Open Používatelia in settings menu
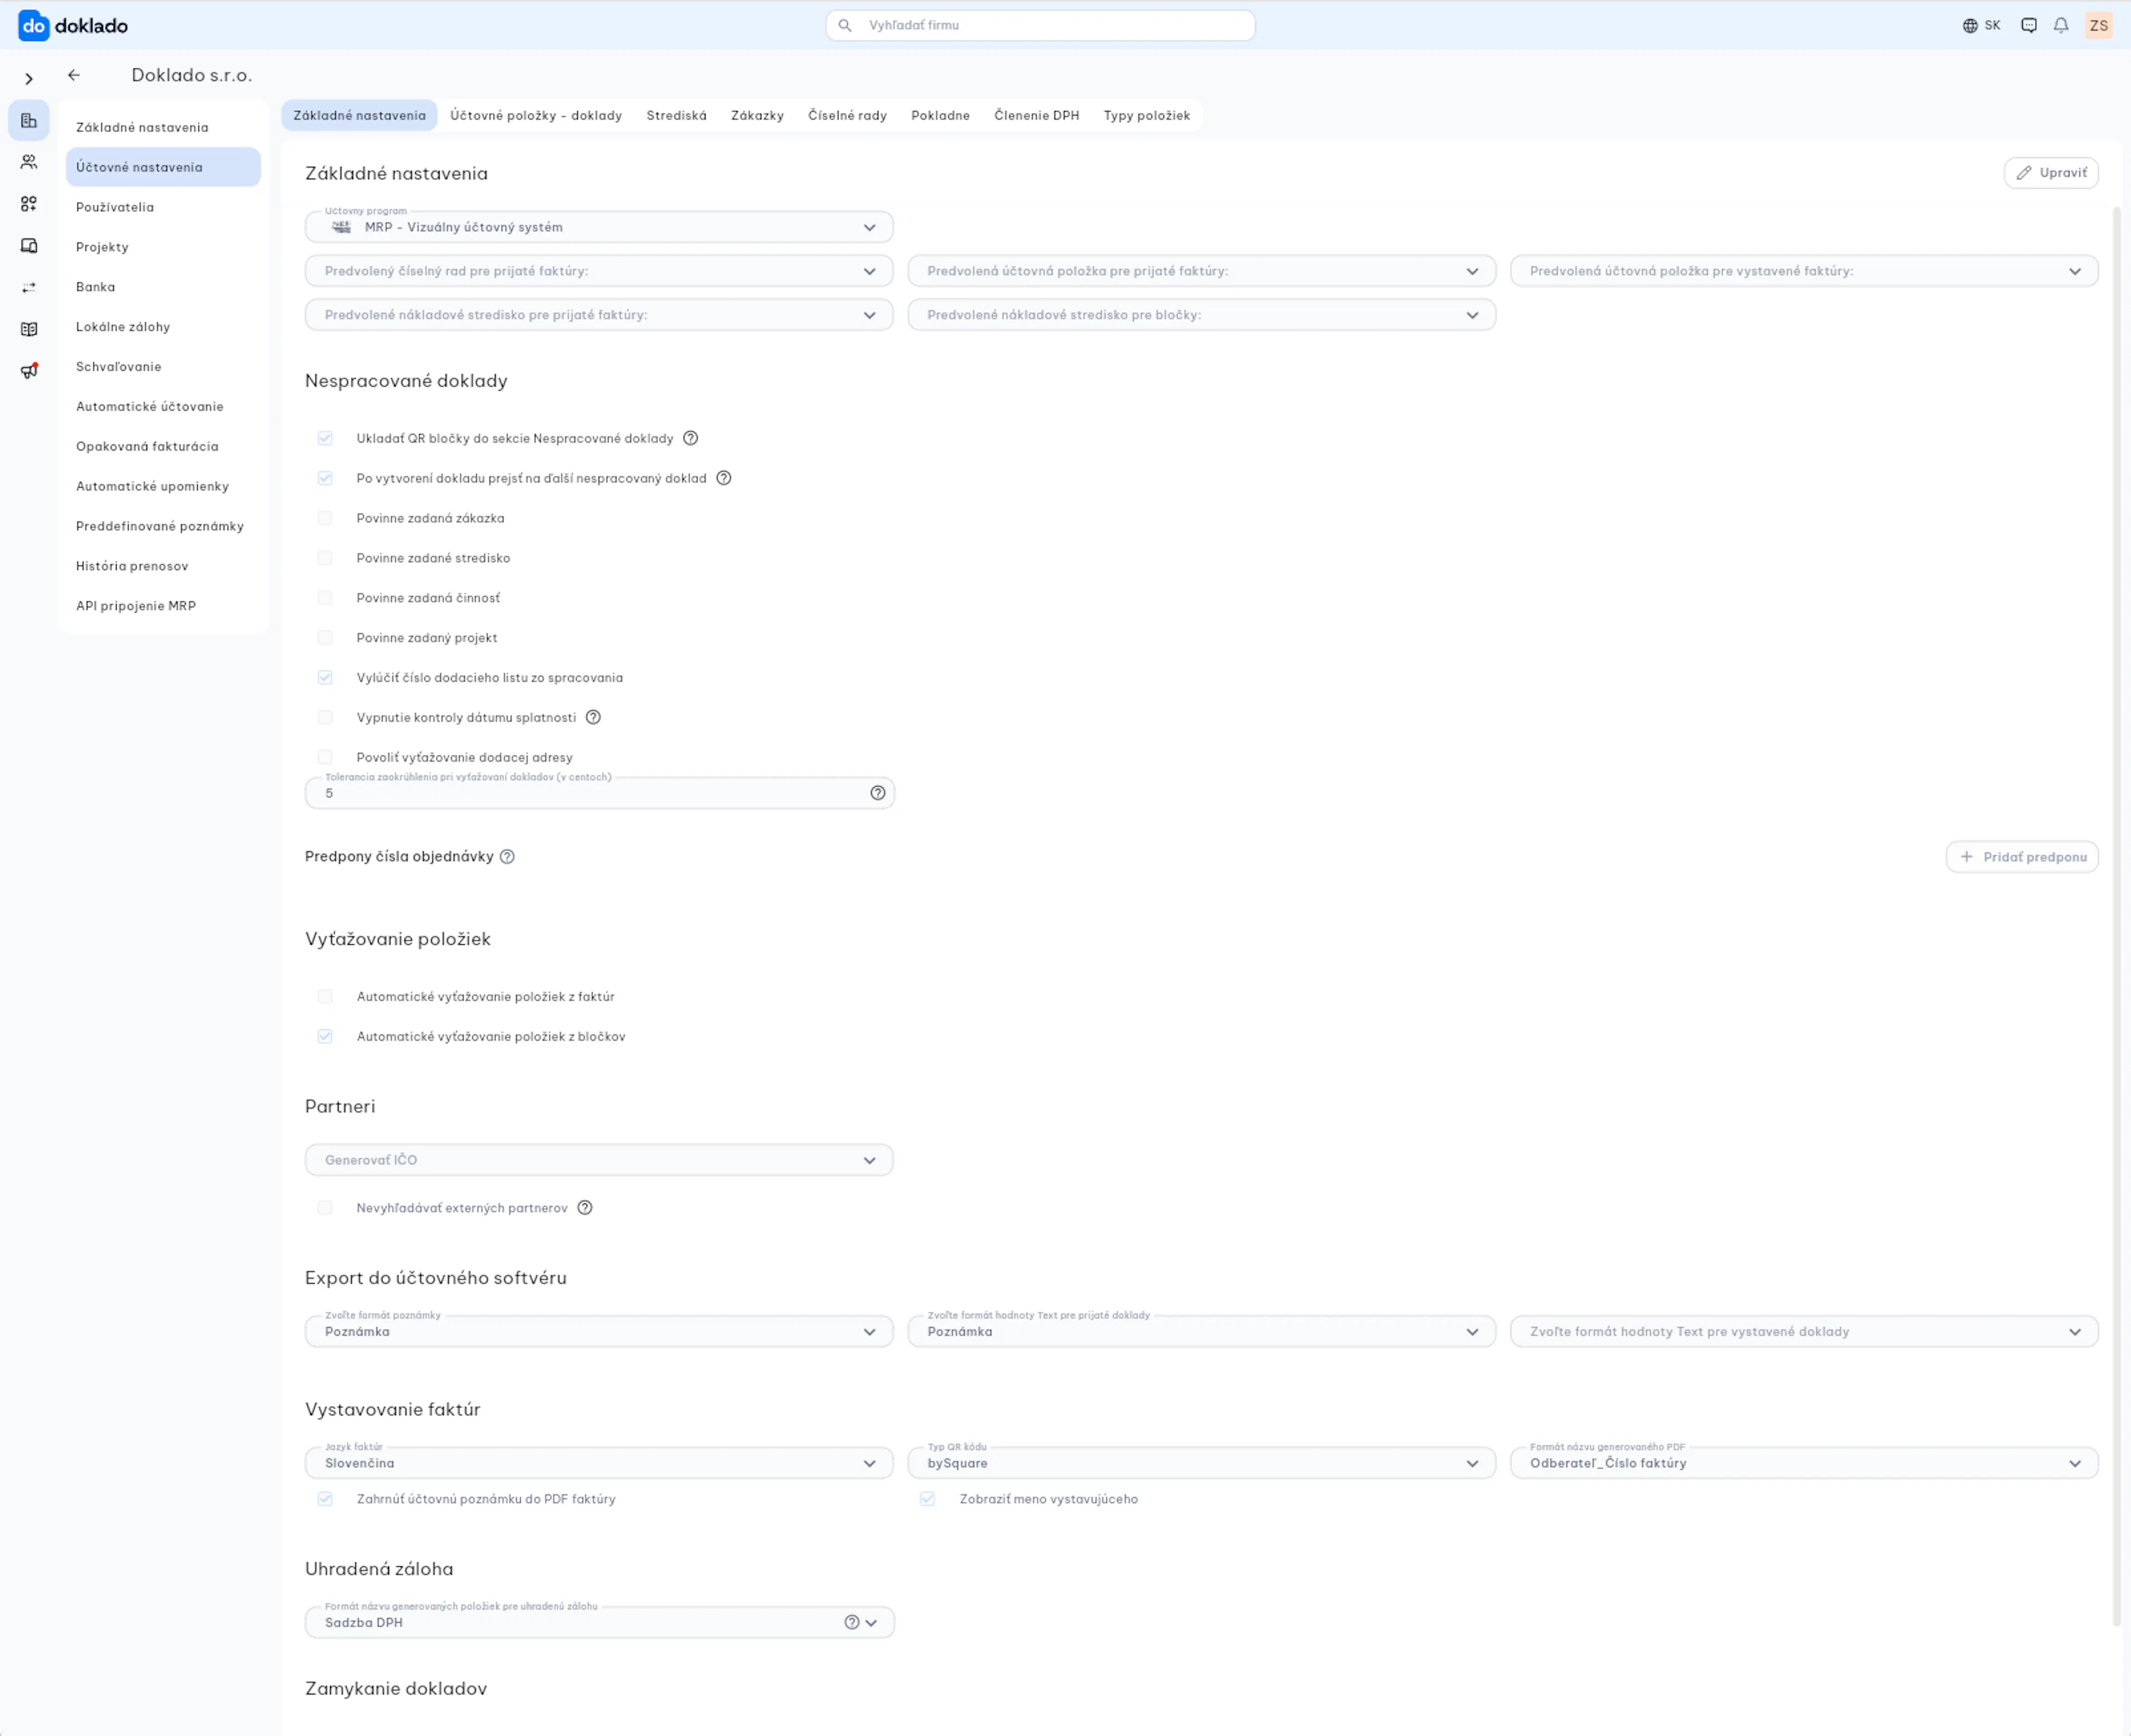Screen dimensions: 2131x1736 [163, 207]
